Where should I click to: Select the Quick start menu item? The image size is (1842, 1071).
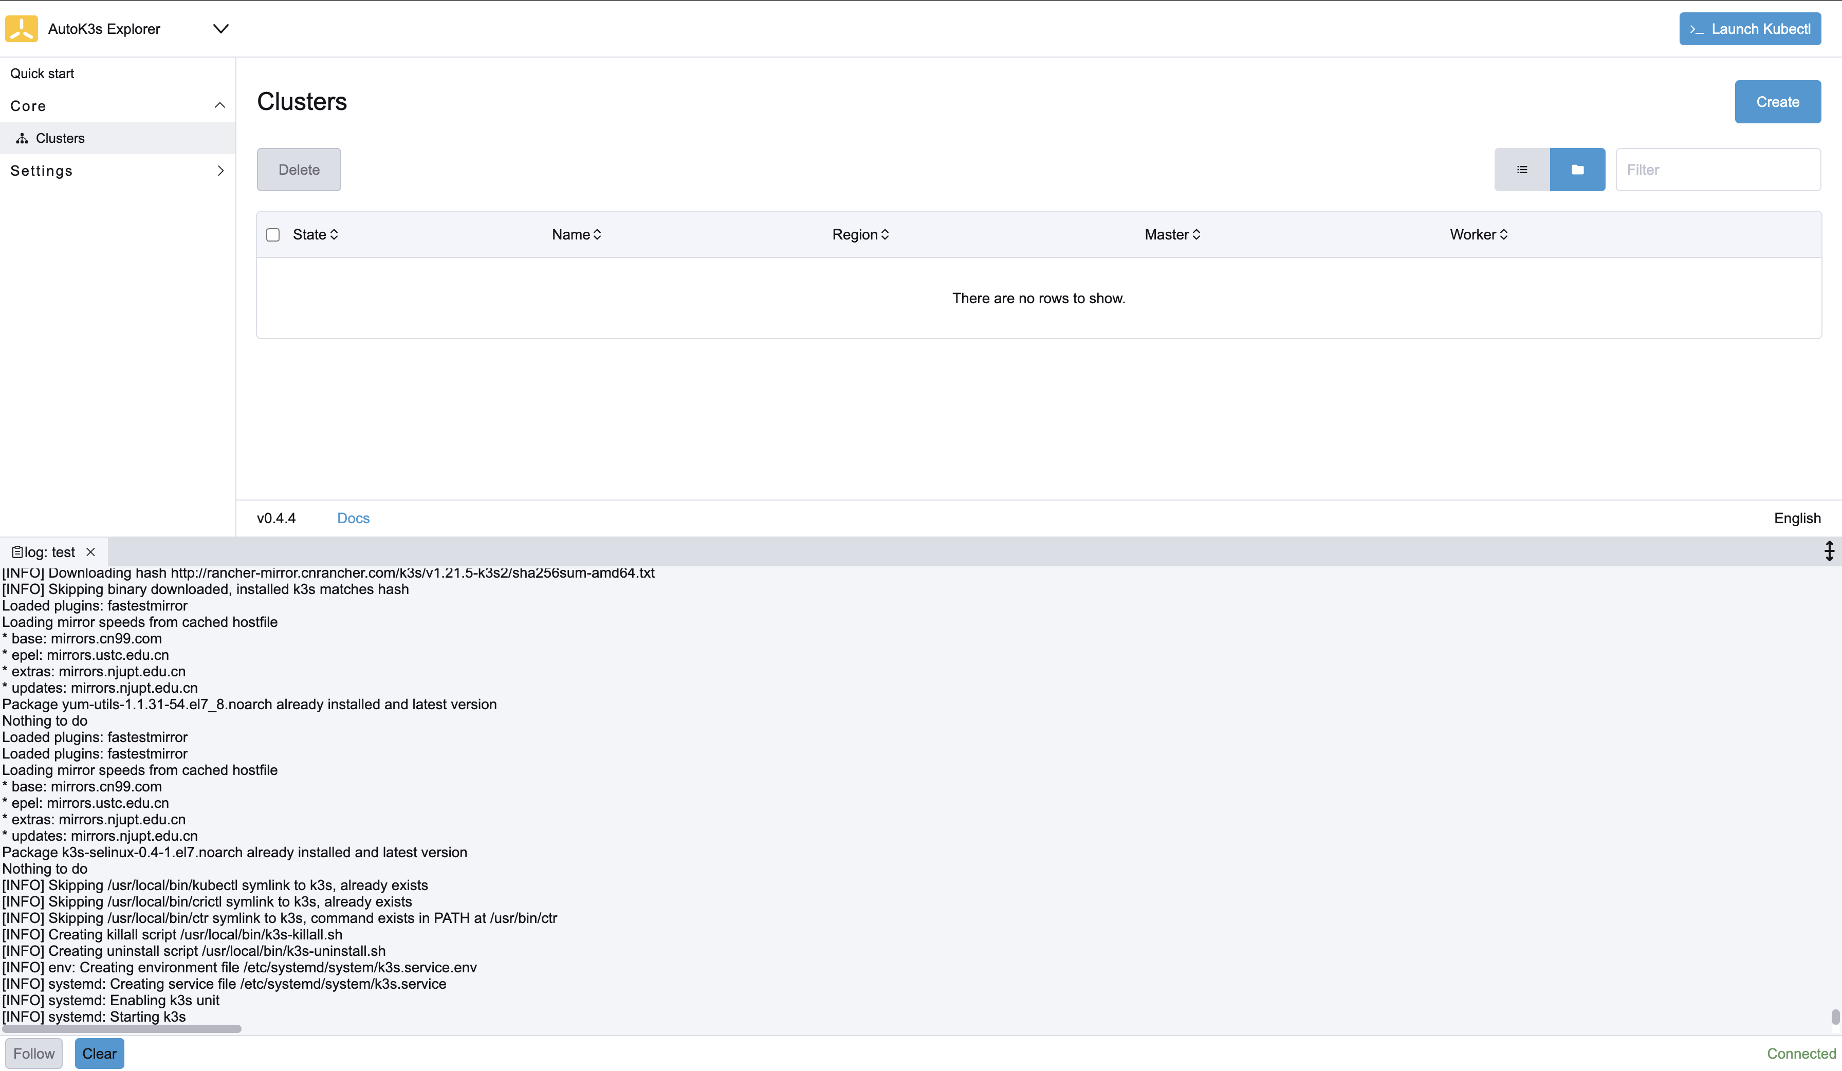(x=42, y=73)
